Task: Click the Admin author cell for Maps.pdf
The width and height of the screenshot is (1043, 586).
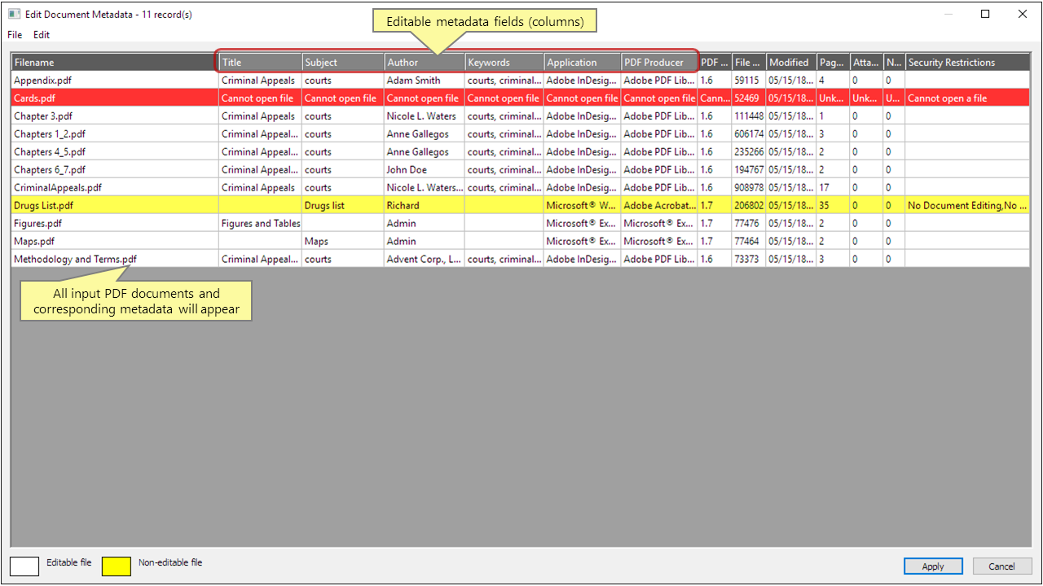Action: [x=424, y=241]
